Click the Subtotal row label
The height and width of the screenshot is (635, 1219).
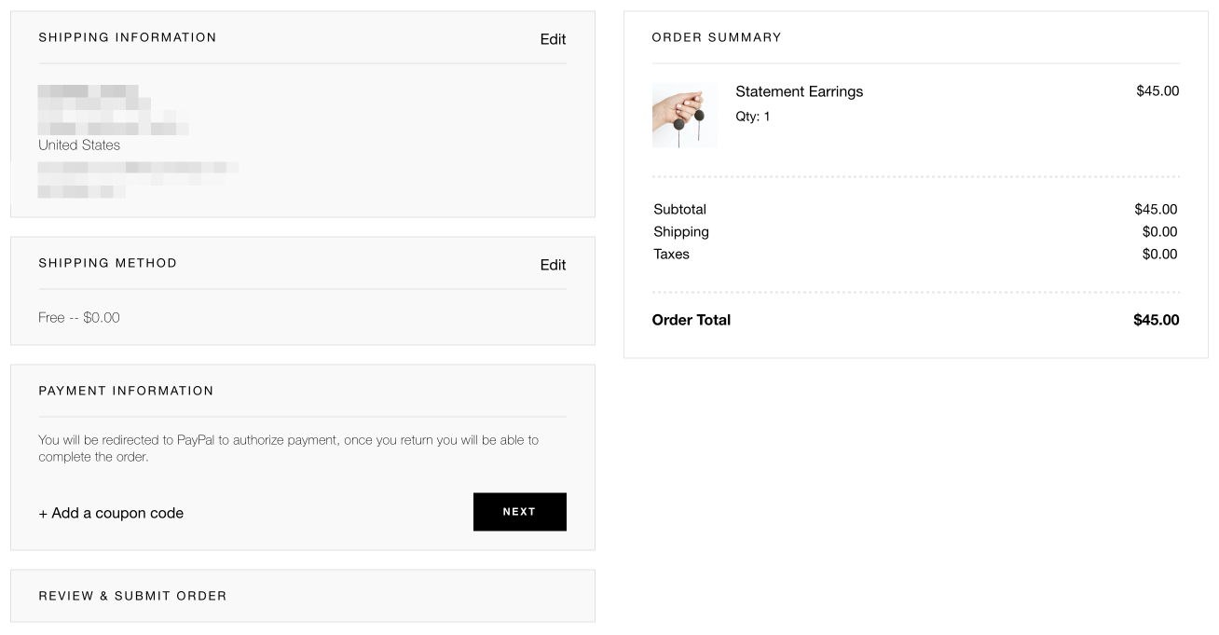click(679, 210)
